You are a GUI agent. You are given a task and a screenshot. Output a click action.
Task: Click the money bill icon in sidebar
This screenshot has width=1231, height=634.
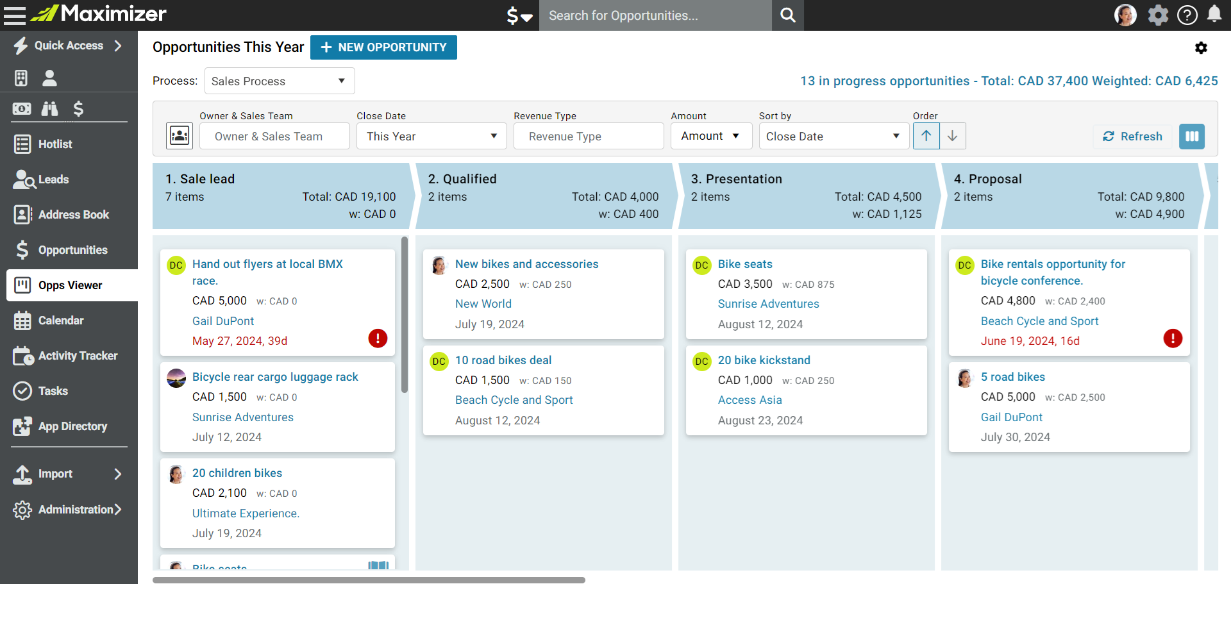click(x=21, y=109)
